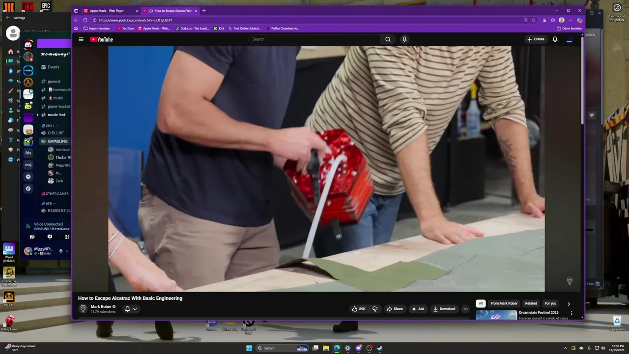Open YouTube notifications bell
This screenshot has width=629, height=354.
point(555,39)
